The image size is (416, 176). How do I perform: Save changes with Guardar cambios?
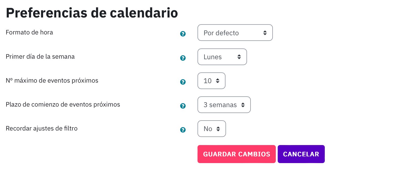tap(237, 154)
